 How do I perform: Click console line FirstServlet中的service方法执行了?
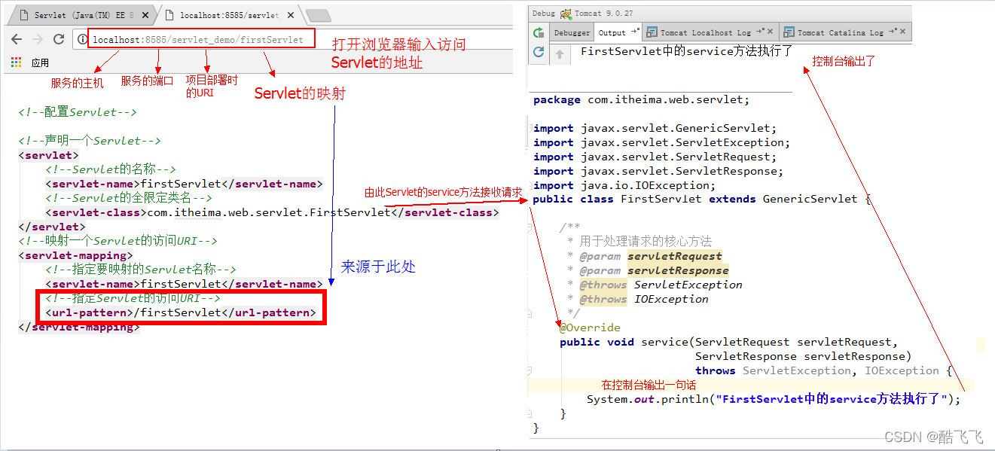coord(686,52)
